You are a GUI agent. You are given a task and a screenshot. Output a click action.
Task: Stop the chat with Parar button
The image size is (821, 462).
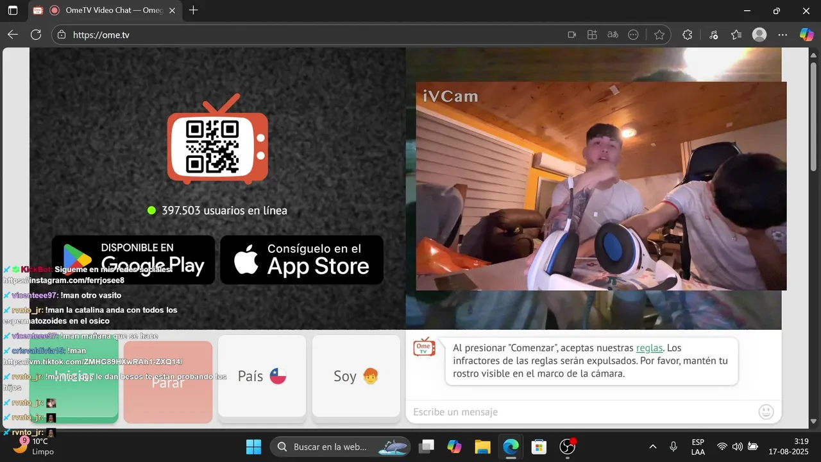(x=168, y=382)
